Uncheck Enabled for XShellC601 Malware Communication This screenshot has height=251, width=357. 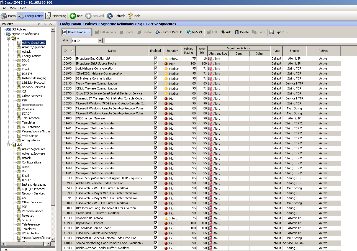tap(156, 73)
